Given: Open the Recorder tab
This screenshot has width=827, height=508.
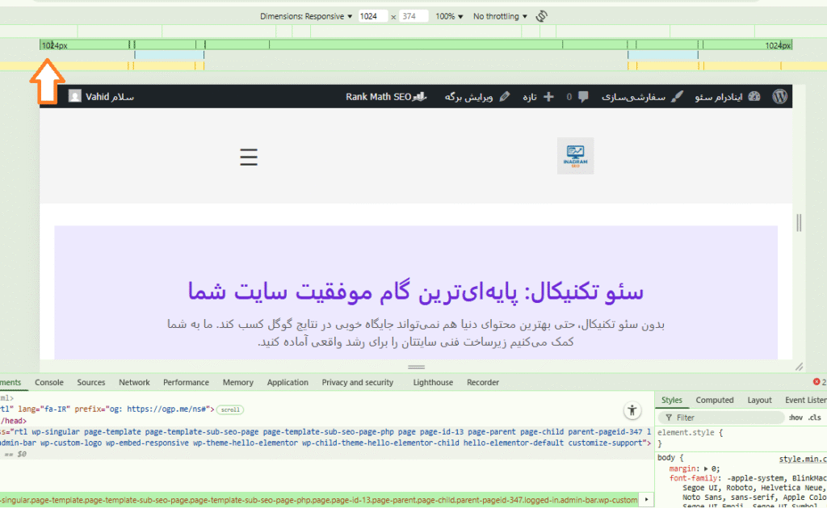Looking at the screenshot, I should 483,383.
